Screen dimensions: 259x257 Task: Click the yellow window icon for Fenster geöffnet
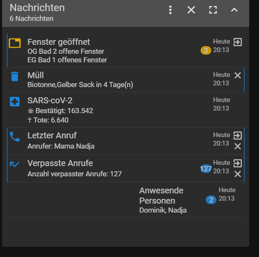coord(15,43)
